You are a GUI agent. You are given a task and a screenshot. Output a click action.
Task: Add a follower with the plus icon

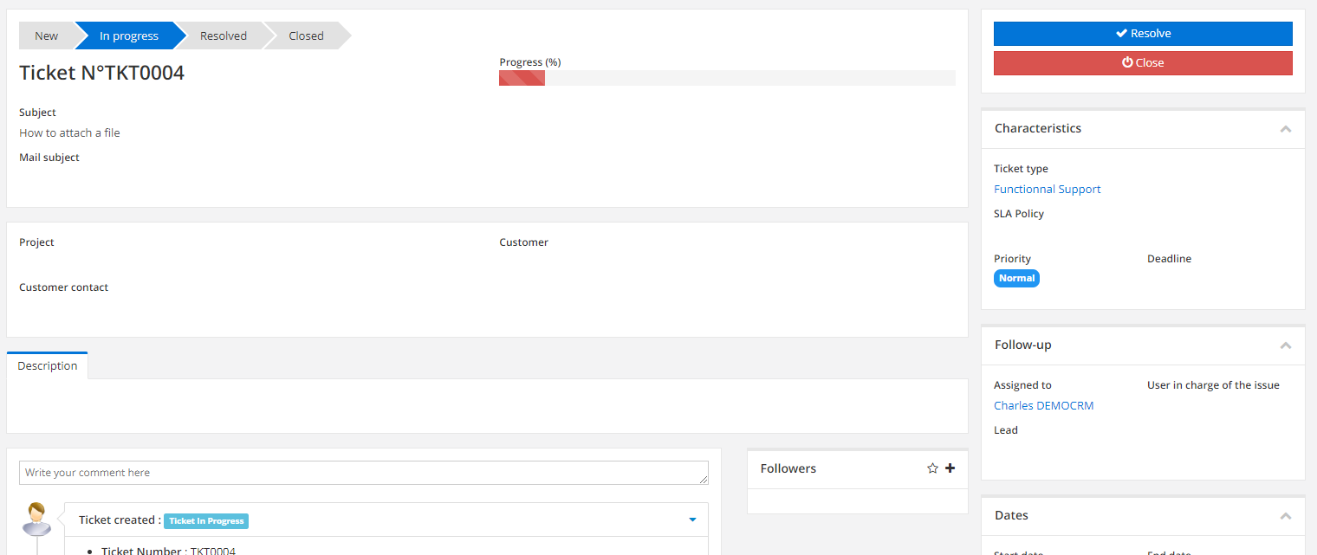[x=950, y=468]
